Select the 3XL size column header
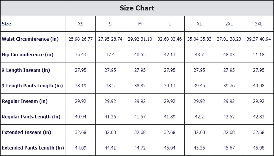The height and width of the screenshot is (156, 274). (x=259, y=24)
